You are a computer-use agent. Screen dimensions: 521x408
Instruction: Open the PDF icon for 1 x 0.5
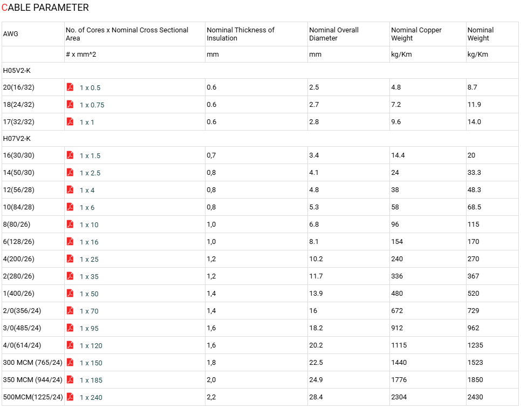70,87
